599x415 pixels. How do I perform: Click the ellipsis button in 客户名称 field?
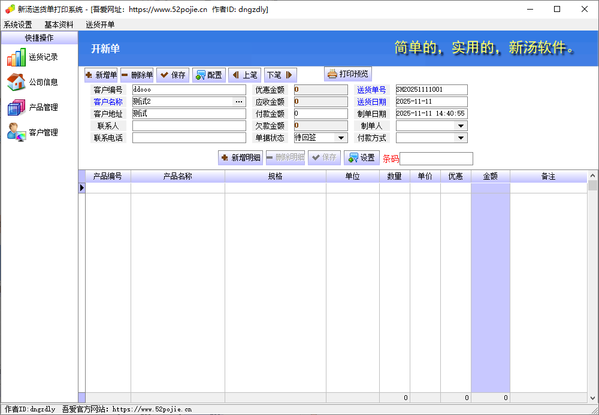[x=239, y=102]
